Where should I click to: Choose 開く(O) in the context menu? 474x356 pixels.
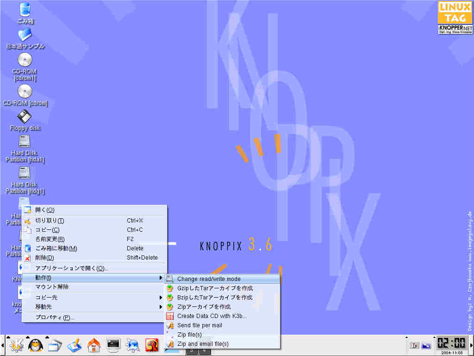[x=94, y=210]
